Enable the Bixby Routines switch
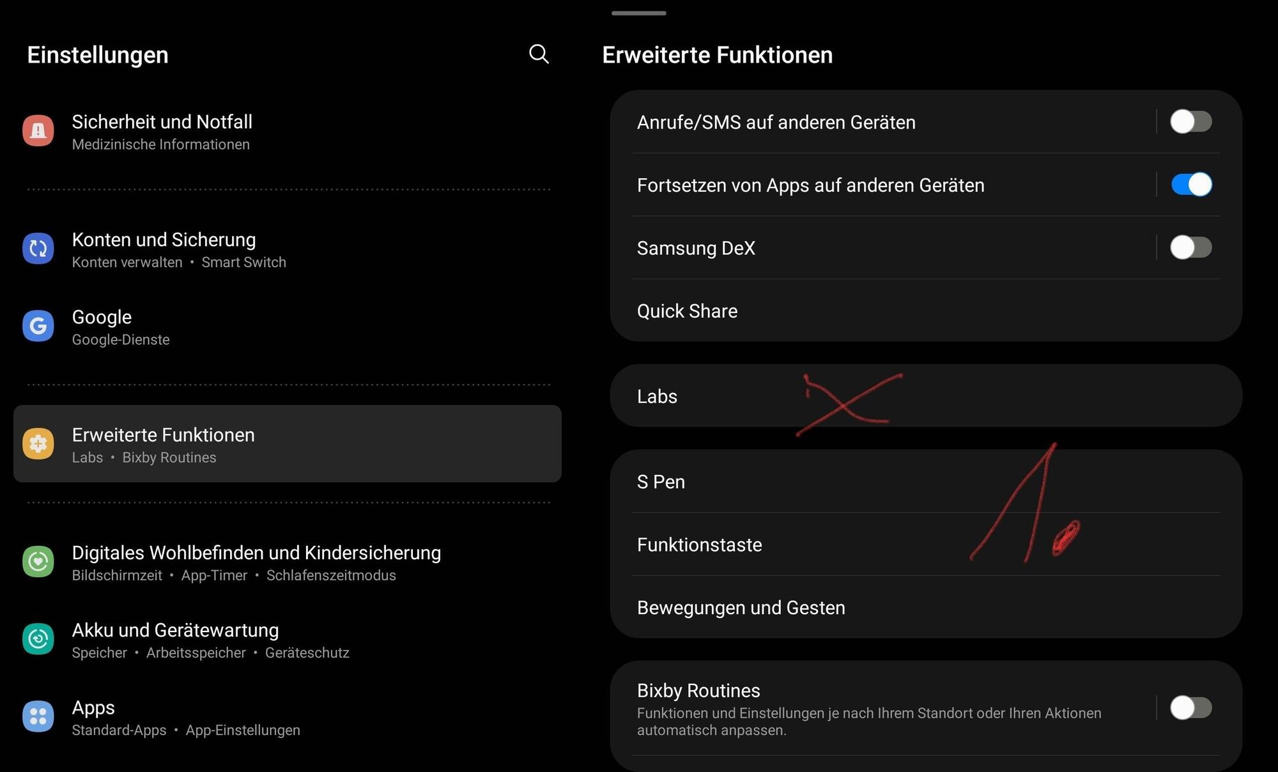 click(x=1190, y=708)
